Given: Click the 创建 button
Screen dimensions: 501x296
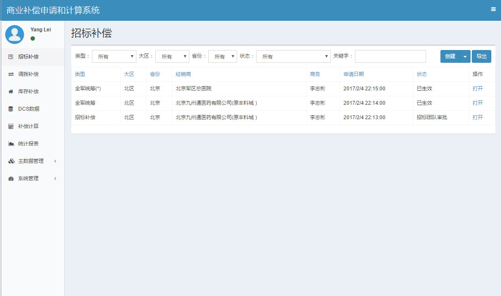Looking at the screenshot, I should click(x=450, y=56).
